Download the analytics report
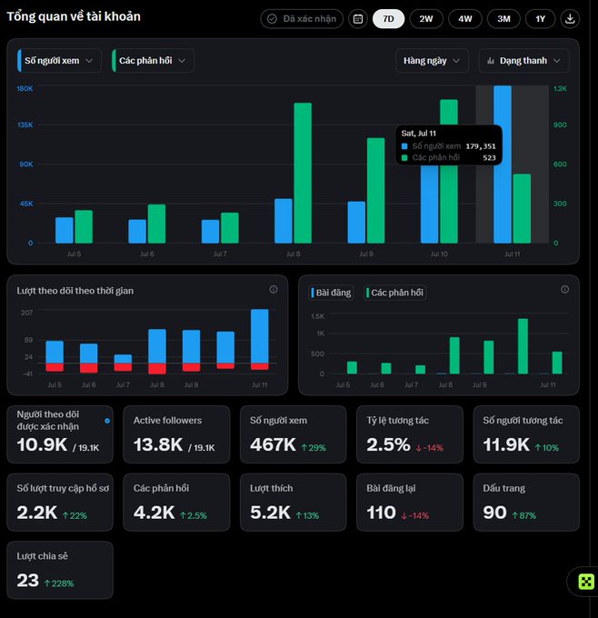598x618 pixels. [570, 19]
